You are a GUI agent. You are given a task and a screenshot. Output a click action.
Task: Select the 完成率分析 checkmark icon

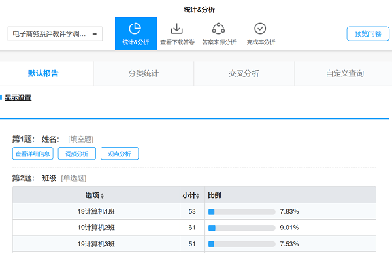coord(260,29)
